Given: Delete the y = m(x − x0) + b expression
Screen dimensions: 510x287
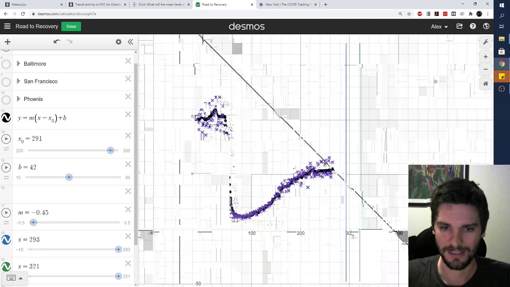Looking at the screenshot, I should pos(128,114).
